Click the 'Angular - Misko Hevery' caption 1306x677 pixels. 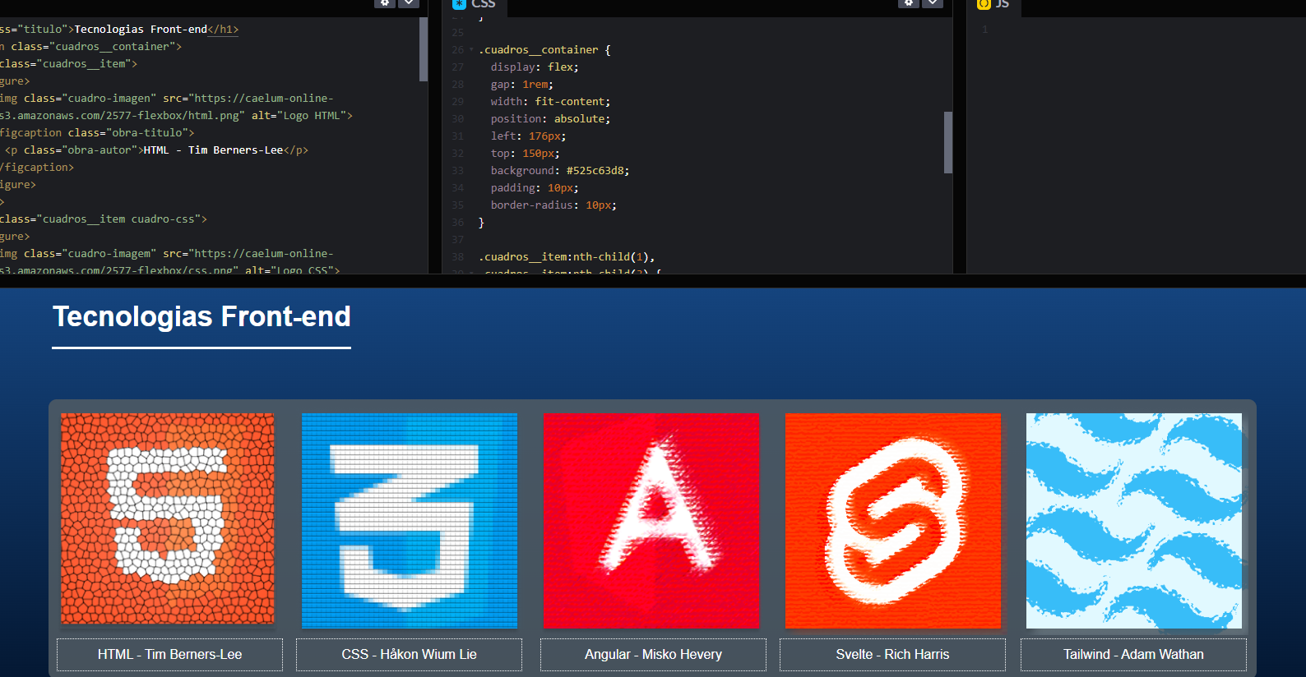pos(653,655)
